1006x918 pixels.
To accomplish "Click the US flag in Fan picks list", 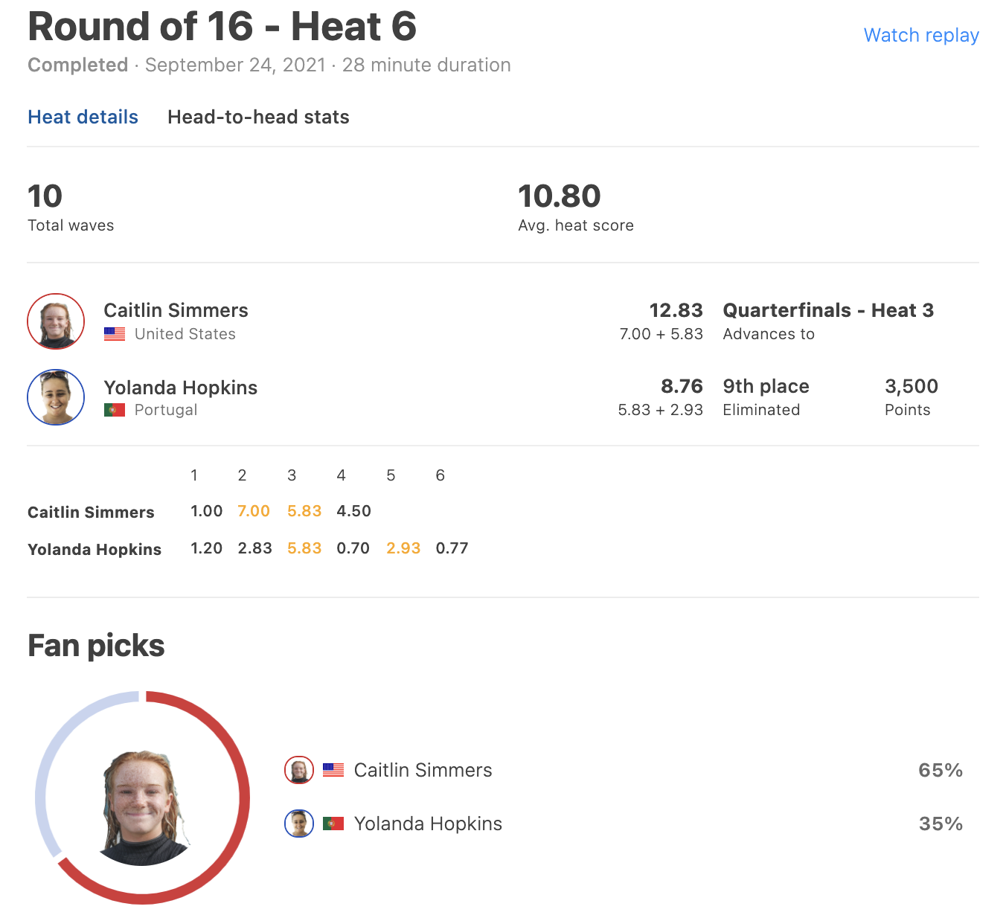I will coord(333,771).
